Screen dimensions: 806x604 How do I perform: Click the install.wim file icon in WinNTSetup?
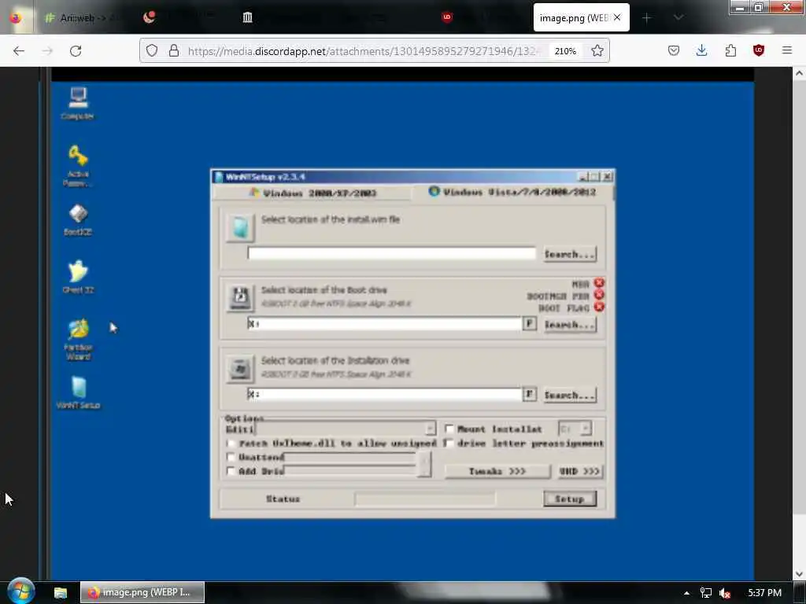pos(240,227)
